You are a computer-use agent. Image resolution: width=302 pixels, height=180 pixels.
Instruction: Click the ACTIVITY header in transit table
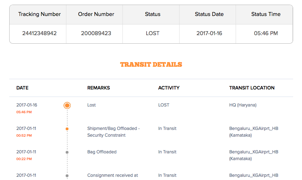pyautogui.click(x=169, y=88)
